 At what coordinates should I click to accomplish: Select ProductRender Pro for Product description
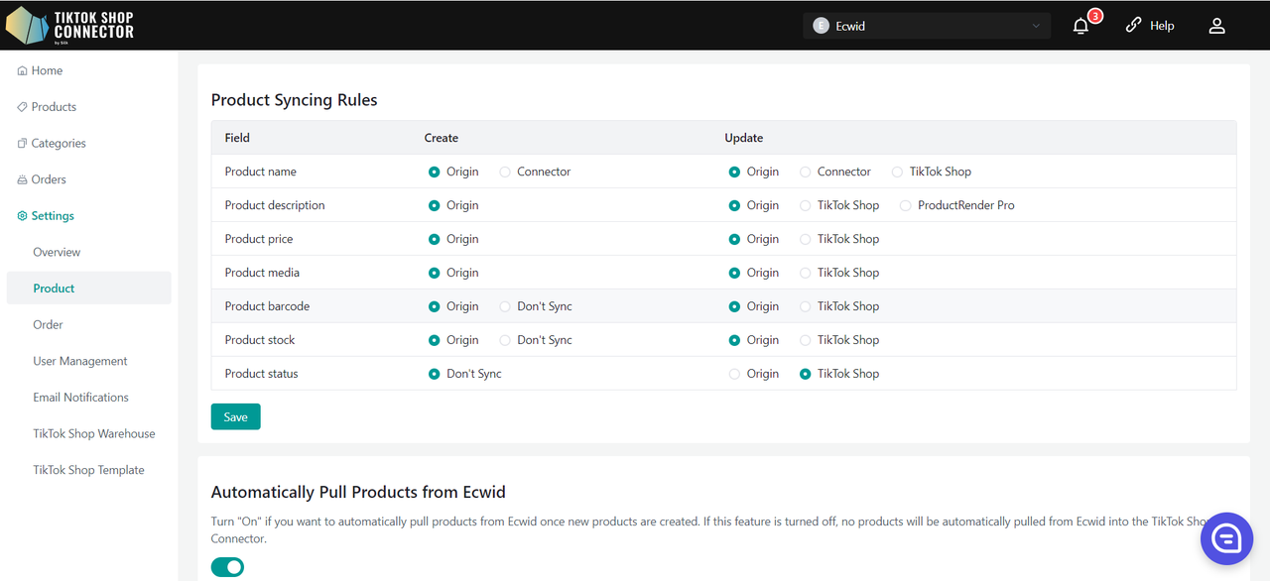[906, 205]
